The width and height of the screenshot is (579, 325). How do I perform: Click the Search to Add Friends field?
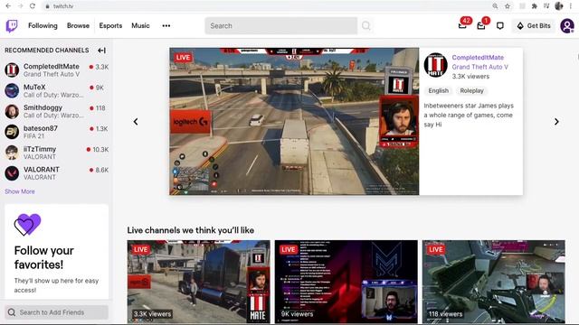click(56, 312)
